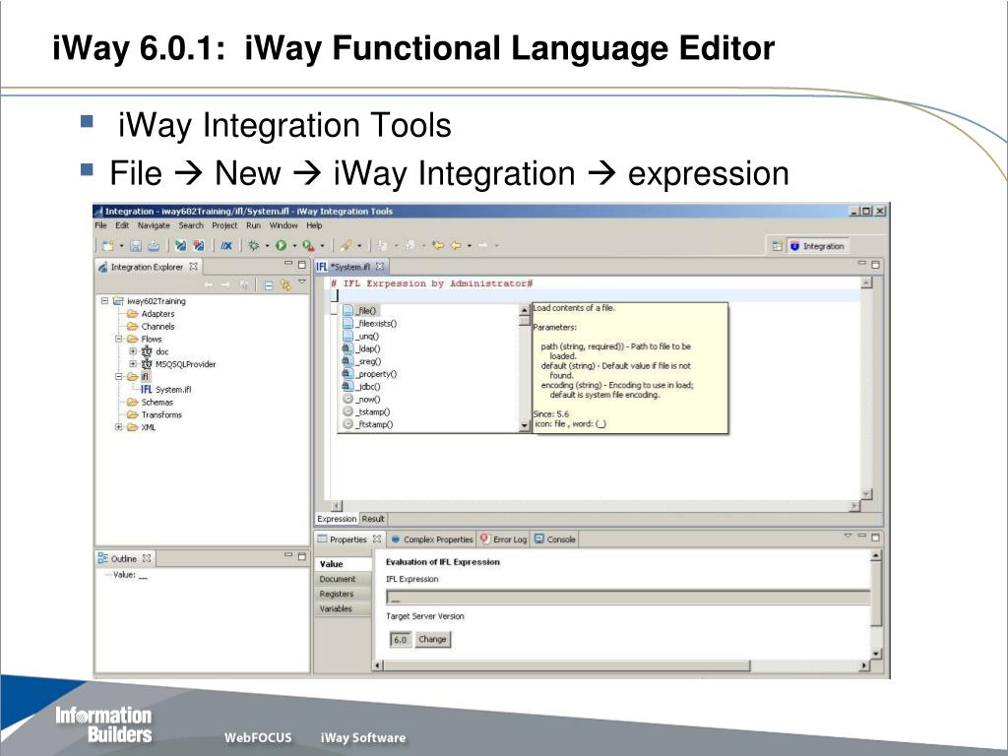The image size is (1008, 756).
Task: Switch to the Result tab
Action: pos(373,519)
